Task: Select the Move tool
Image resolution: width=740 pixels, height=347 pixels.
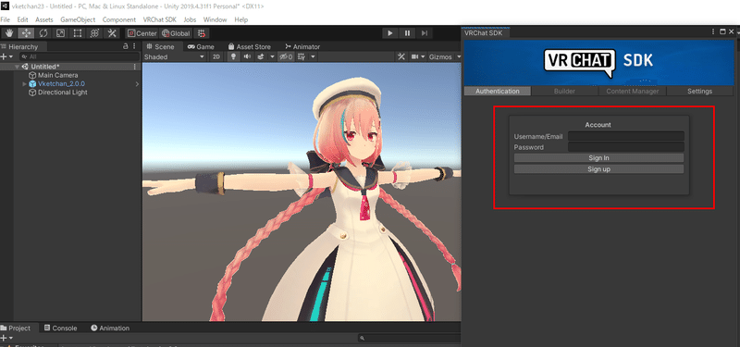Action: pos(26,33)
